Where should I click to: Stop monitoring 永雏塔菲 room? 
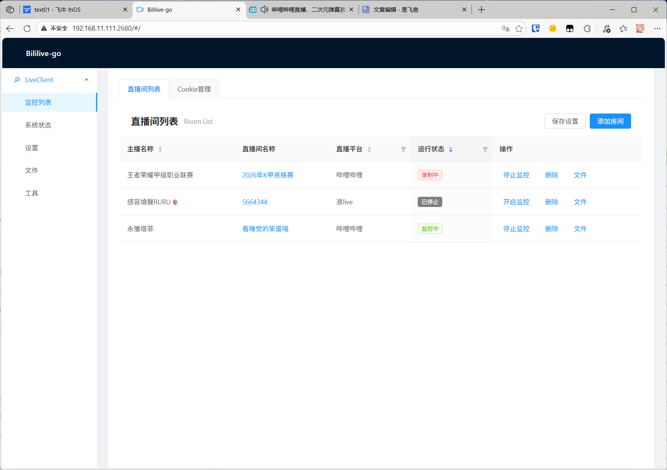516,229
